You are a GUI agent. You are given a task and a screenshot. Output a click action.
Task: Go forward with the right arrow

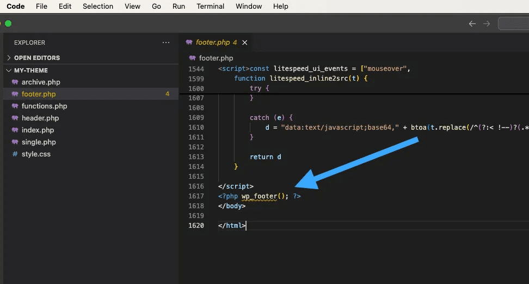click(x=487, y=23)
